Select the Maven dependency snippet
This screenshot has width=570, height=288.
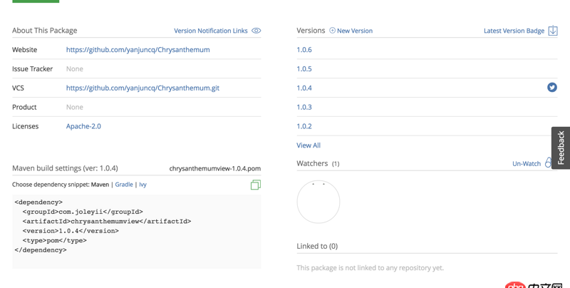coord(100,185)
